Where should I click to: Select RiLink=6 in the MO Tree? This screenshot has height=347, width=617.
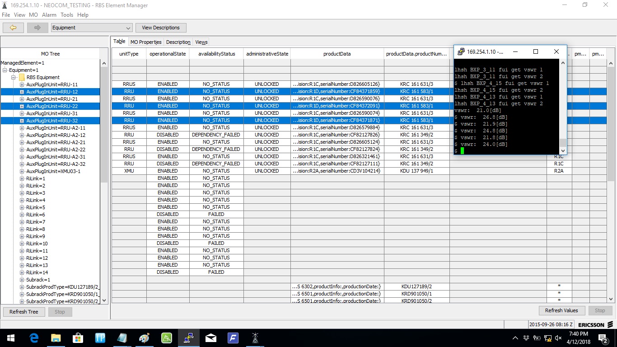tap(36, 215)
